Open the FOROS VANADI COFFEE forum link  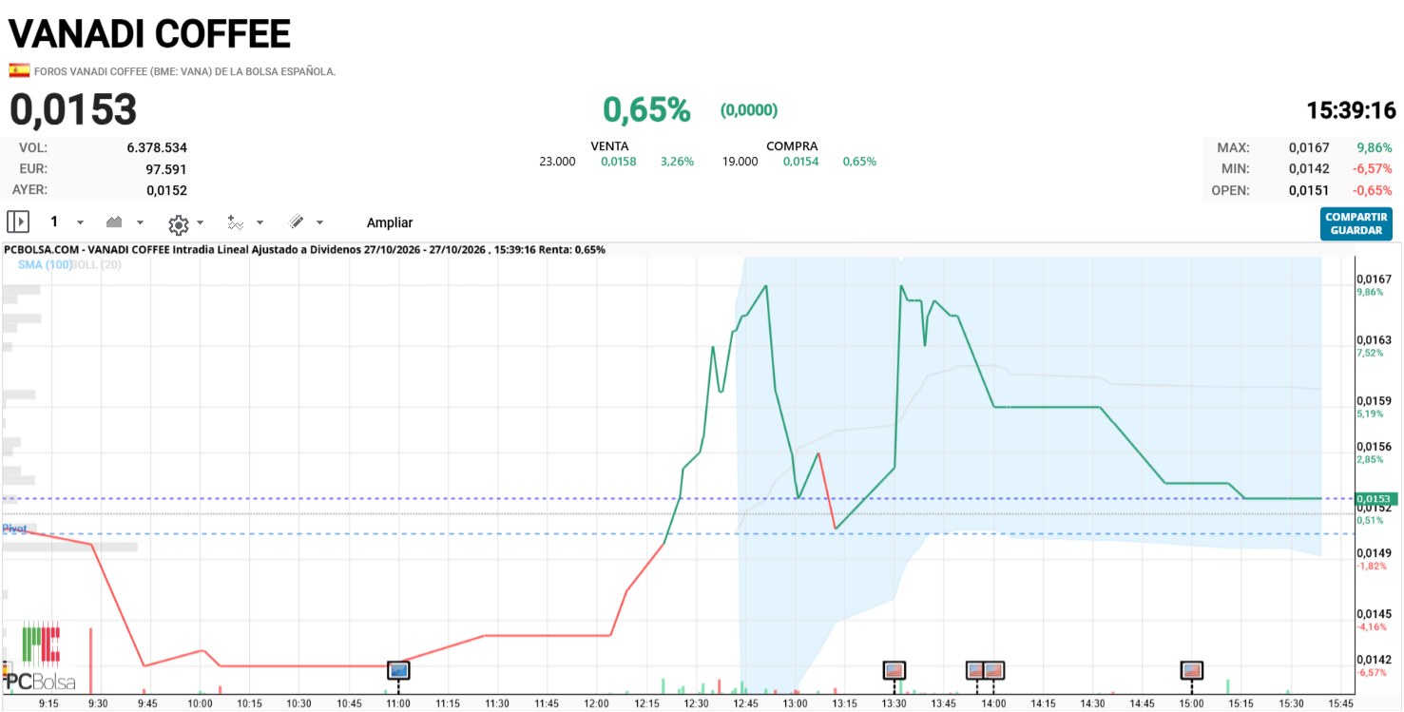click(x=185, y=71)
